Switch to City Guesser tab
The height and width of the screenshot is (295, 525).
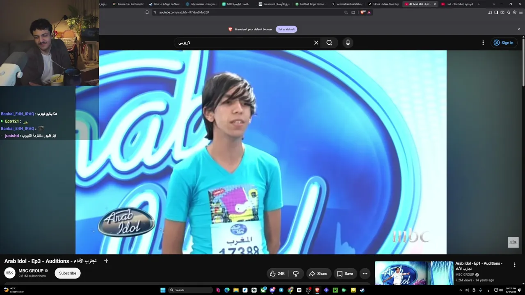(x=201, y=4)
